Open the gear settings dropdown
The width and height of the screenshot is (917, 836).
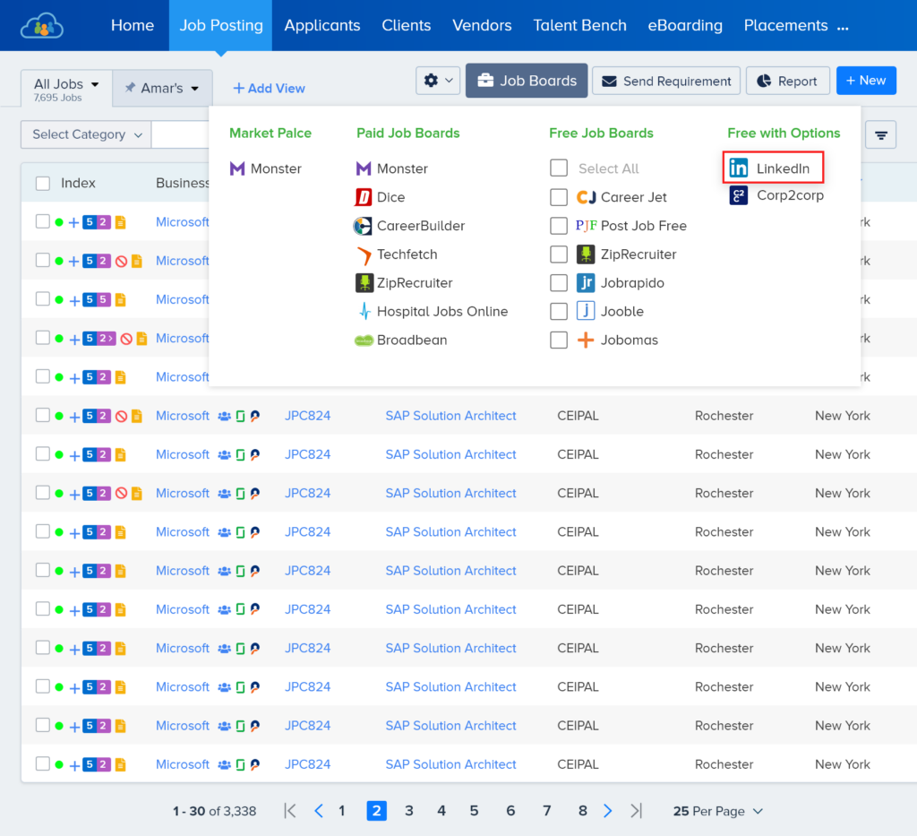(438, 81)
